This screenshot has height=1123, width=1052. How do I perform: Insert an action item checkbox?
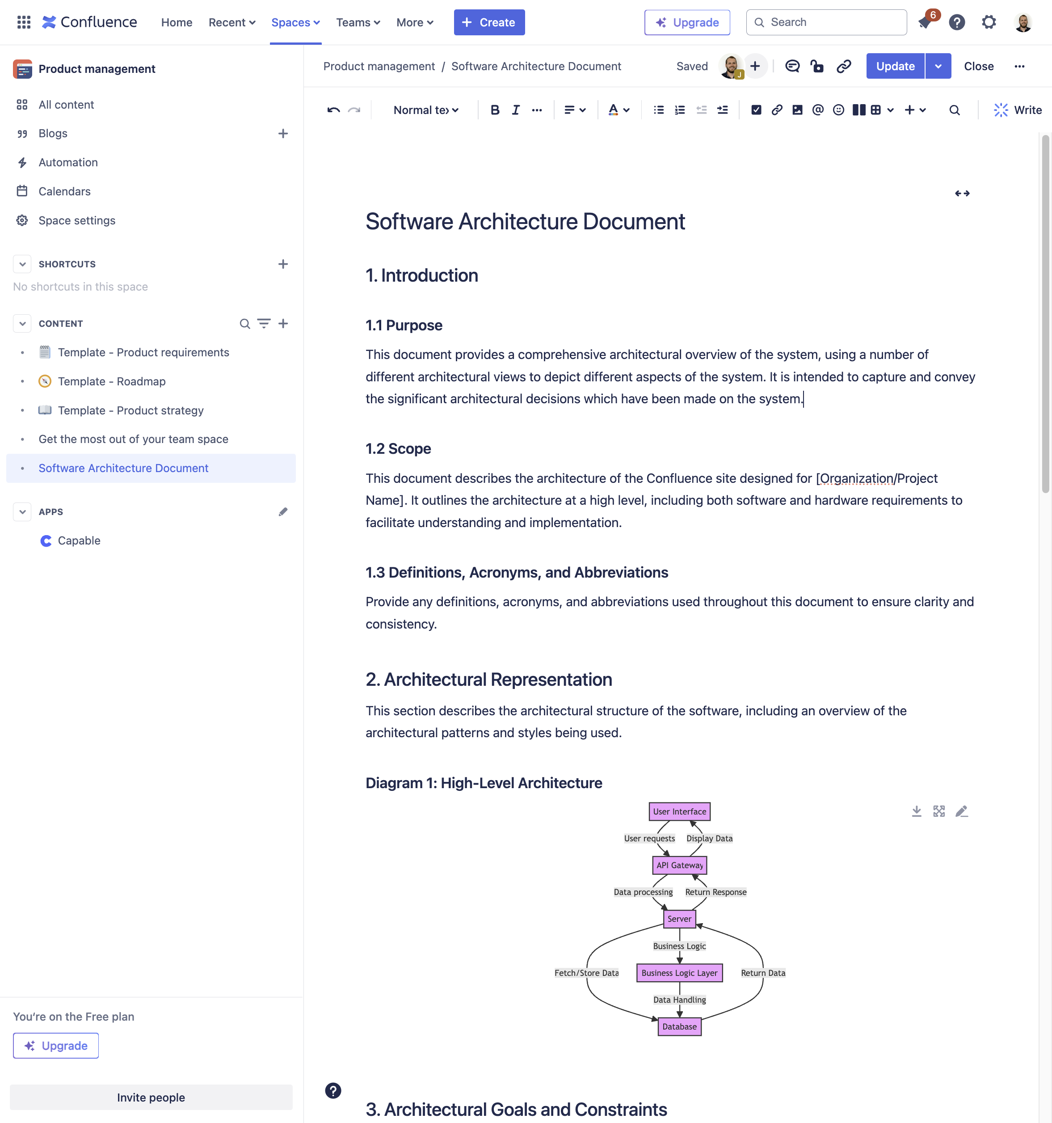[756, 110]
